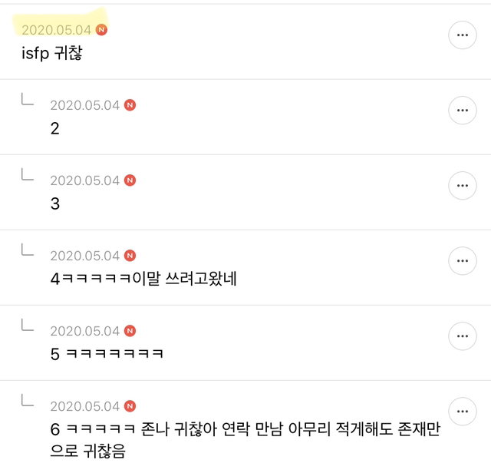The height and width of the screenshot is (473, 491).
Task: Tap the three-dot button for reply "5 ㅋㅋㅋㅋㅋㅋㅋ"
Action: [462, 336]
